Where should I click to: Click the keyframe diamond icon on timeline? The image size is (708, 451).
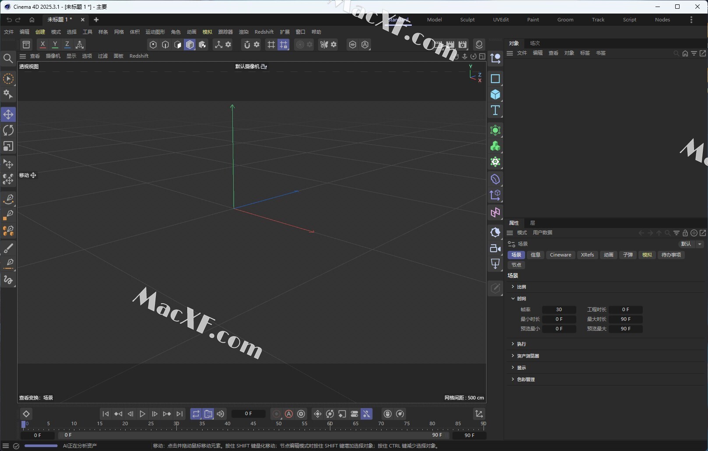(x=26, y=414)
